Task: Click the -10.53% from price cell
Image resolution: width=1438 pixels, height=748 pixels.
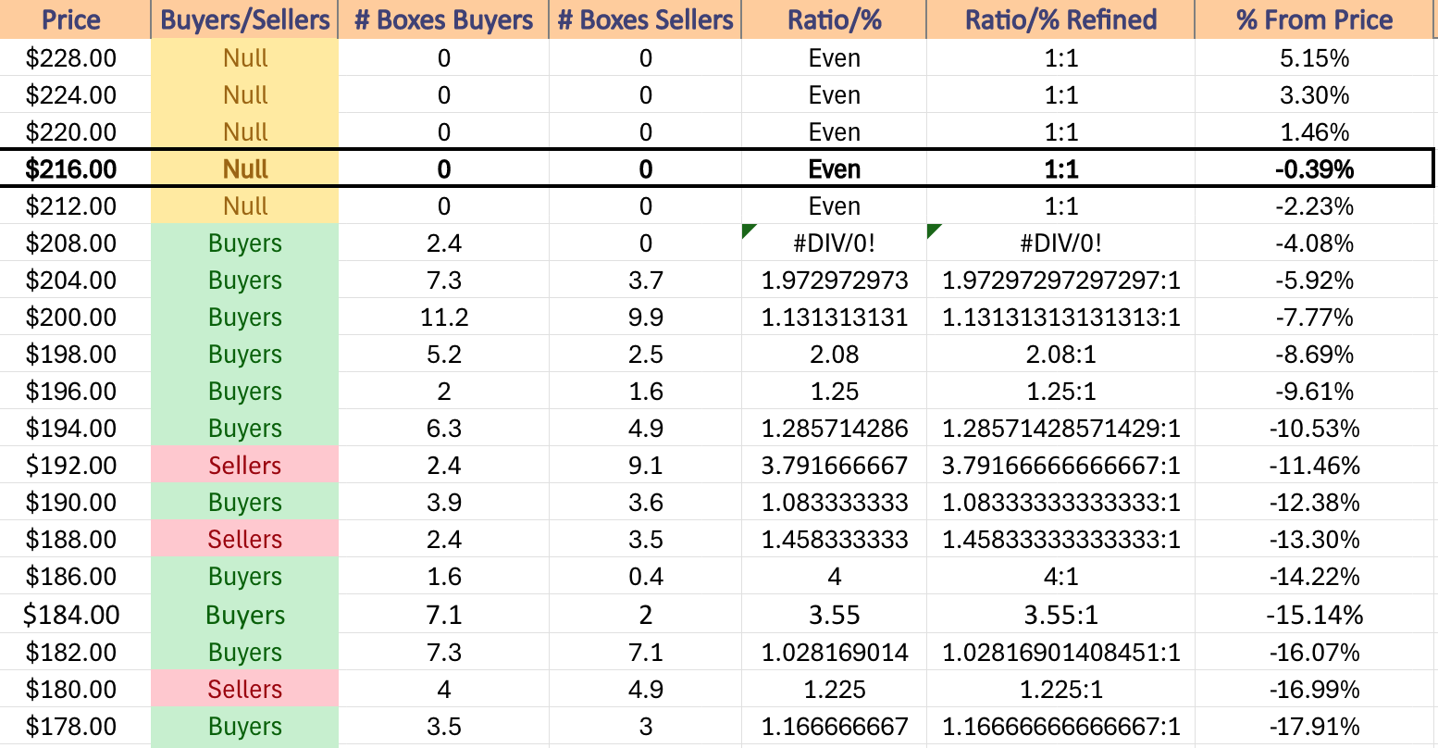Action: tap(1316, 429)
